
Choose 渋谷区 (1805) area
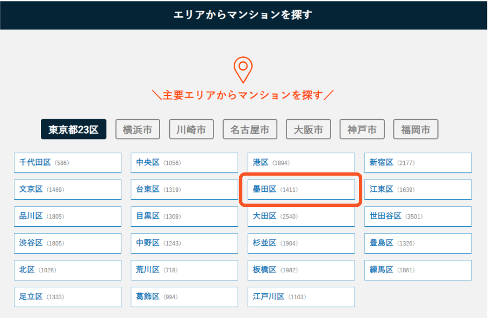pos(68,243)
